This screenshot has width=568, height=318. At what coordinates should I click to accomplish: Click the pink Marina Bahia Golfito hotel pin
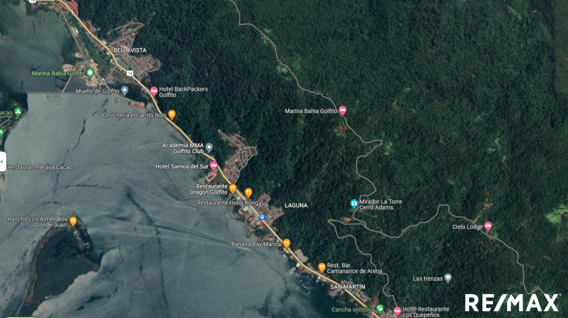tap(342, 111)
